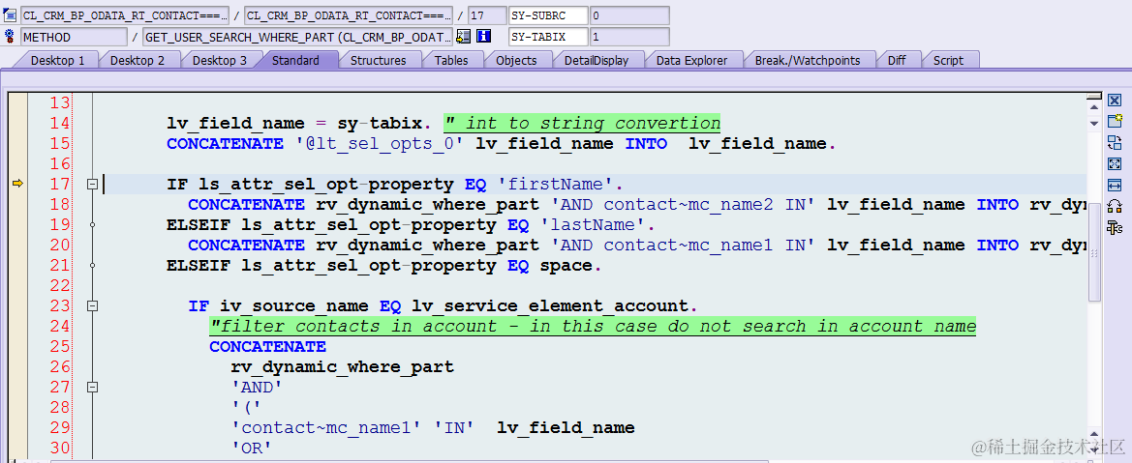Click line number 14 in the gutter
The image size is (1132, 463).
[x=60, y=124]
